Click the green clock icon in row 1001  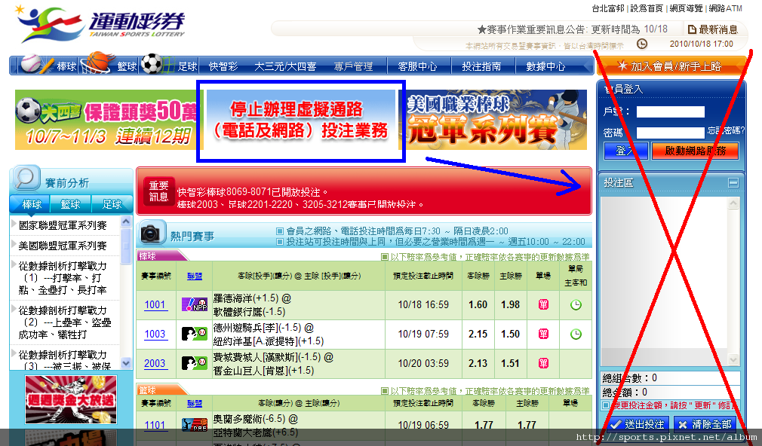(576, 305)
